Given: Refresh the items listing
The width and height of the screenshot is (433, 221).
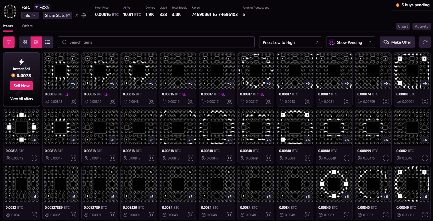Looking at the screenshot, I should [425, 42].
